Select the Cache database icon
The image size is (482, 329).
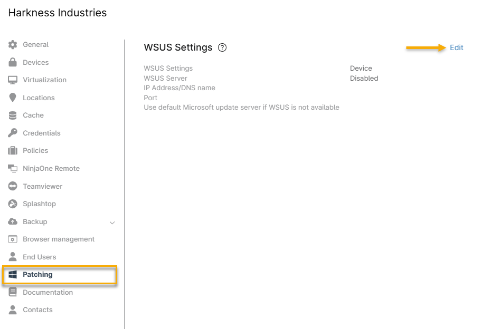pyautogui.click(x=13, y=115)
